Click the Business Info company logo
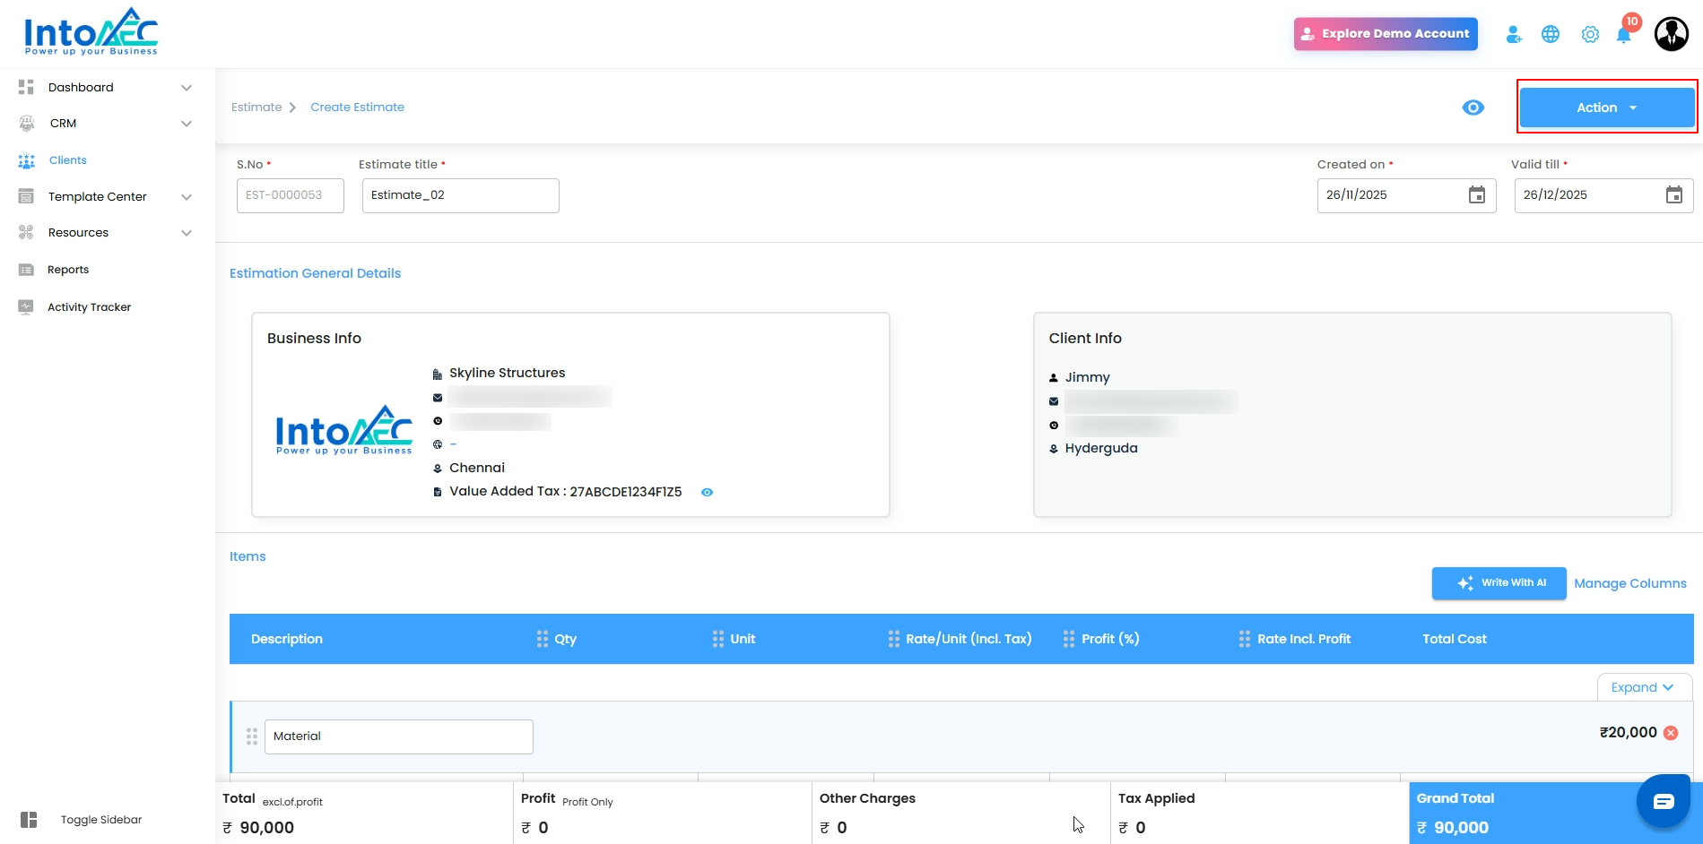 [x=344, y=430]
